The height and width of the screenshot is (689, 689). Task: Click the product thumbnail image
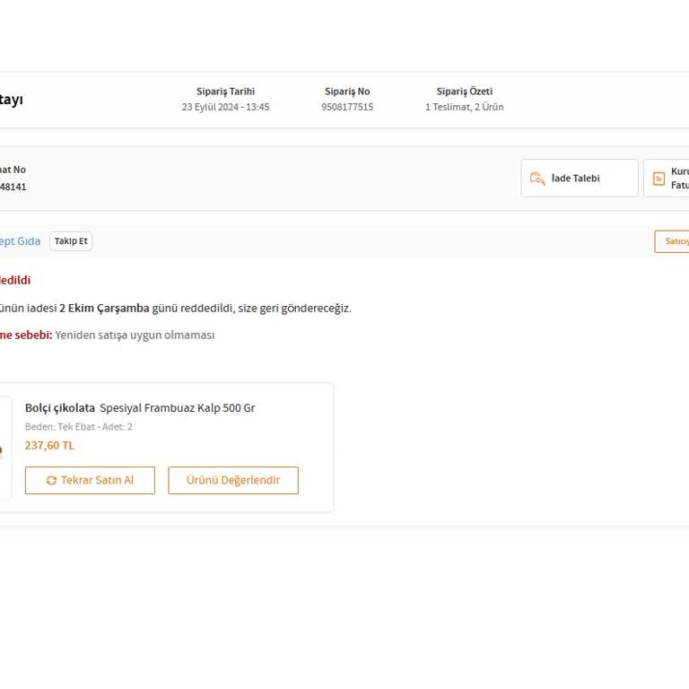click(x=4, y=449)
